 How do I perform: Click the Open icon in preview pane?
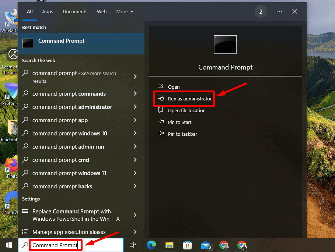160,86
